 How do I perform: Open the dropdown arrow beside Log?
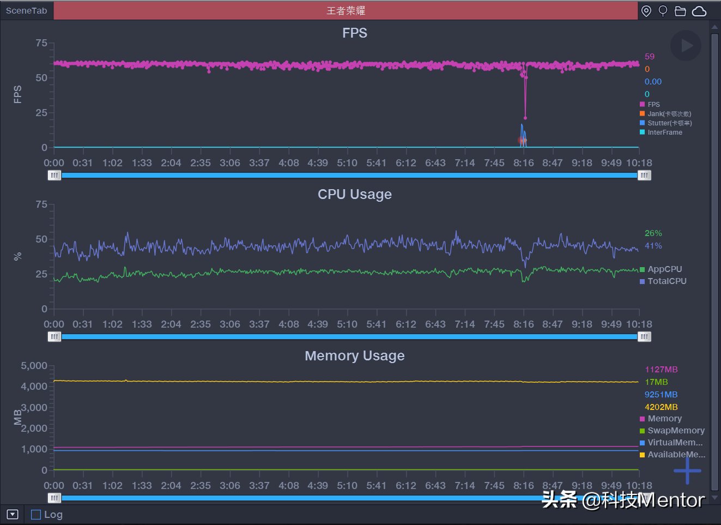pos(13,514)
